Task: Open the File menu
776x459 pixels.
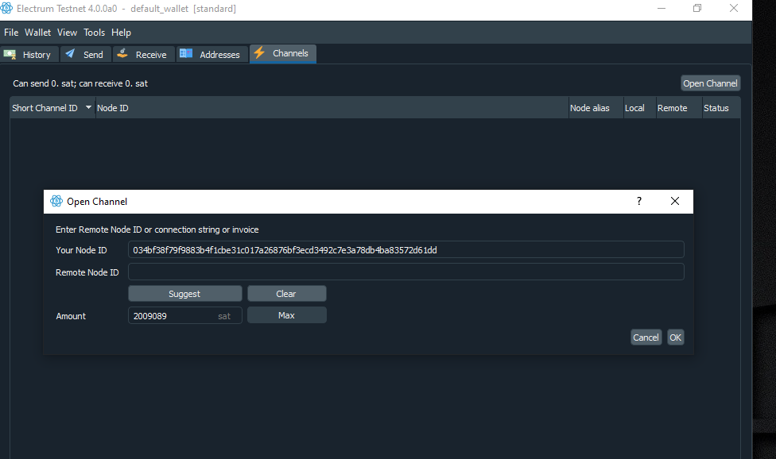Action: [11, 33]
